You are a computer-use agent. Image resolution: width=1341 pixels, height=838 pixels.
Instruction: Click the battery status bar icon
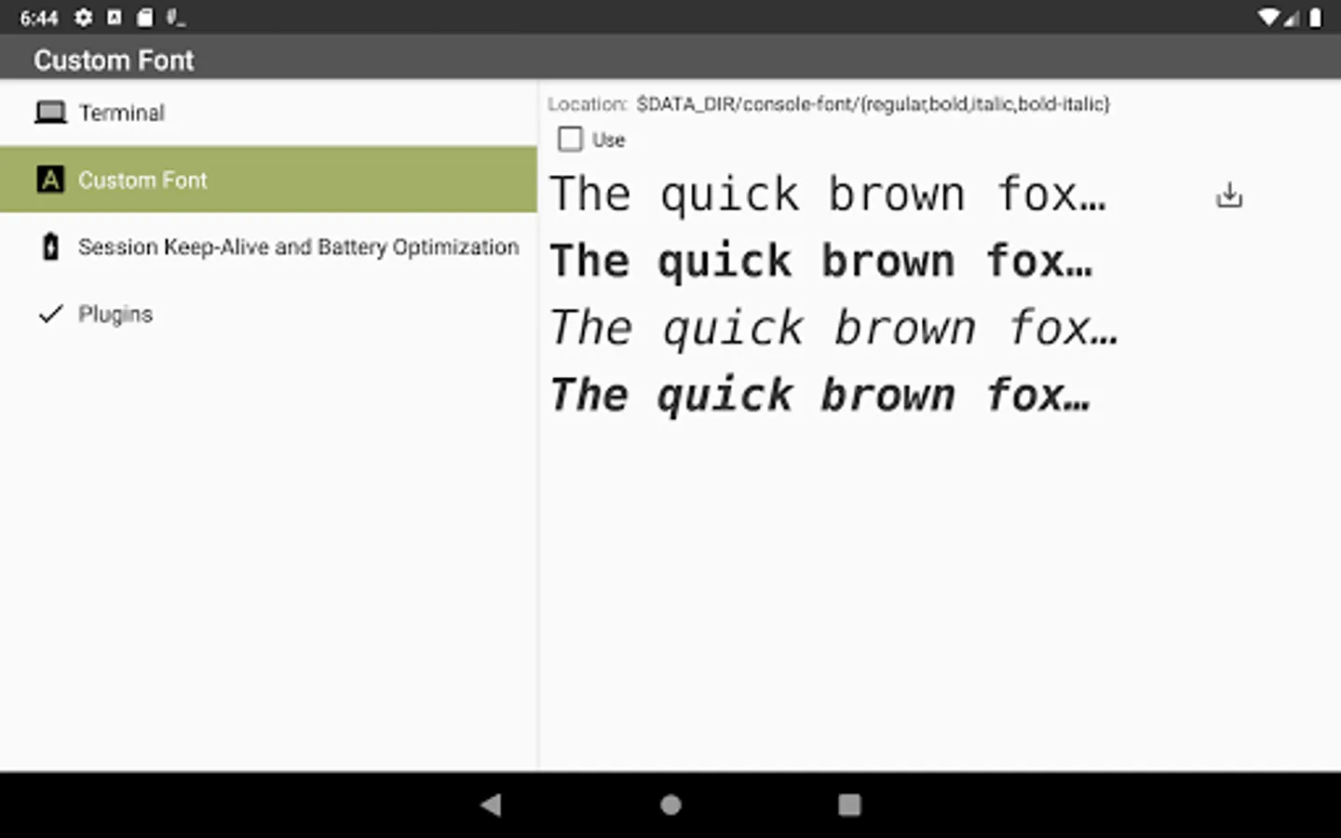click(1315, 17)
